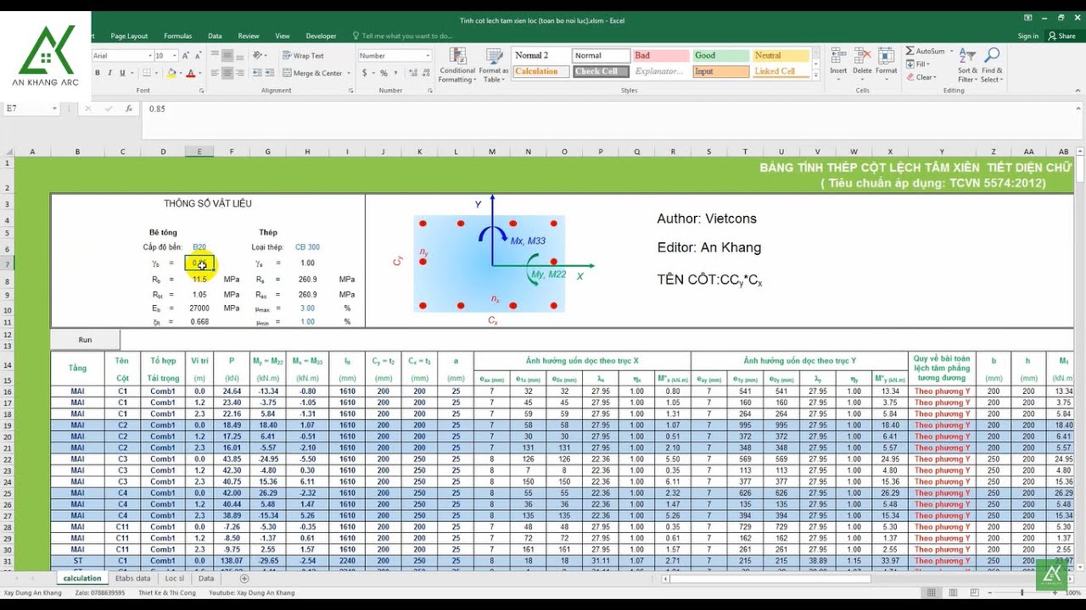The width and height of the screenshot is (1086, 610).
Task: Open the Format cells menu
Action: 886,62
